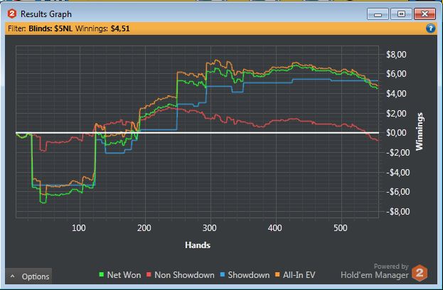Screen dimensions: 443x290
Task: Toggle the Net Won legend entry
Action: [x=120, y=275]
